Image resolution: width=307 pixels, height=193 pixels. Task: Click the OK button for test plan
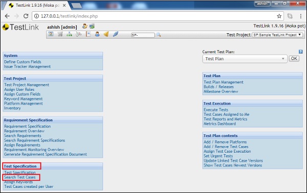pos(294,59)
